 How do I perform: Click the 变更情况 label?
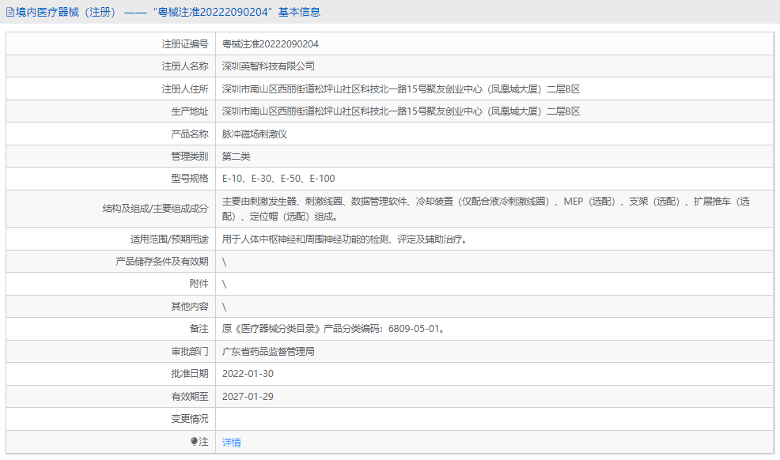tap(190, 419)
